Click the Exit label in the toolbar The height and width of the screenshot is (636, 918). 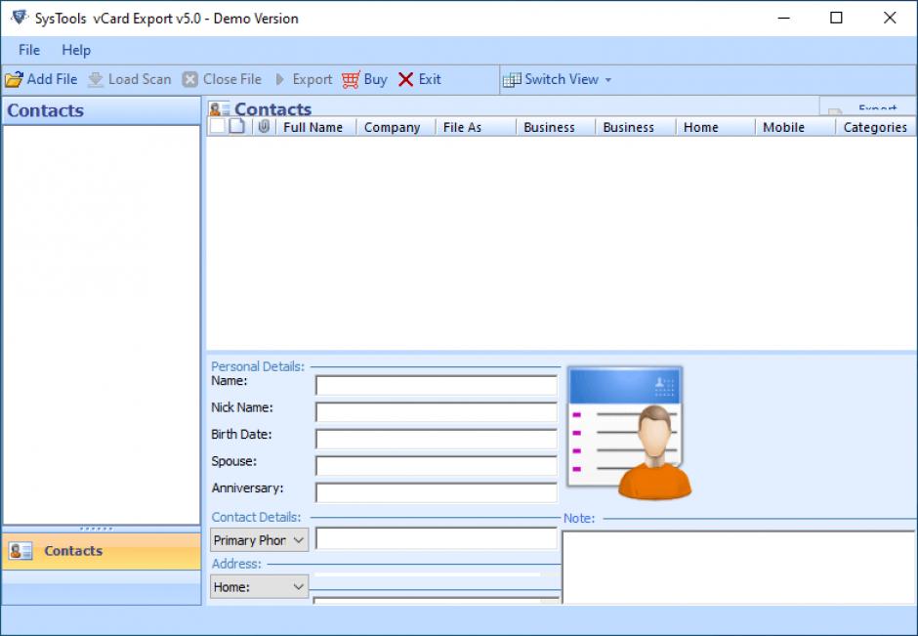coord(430,79)
